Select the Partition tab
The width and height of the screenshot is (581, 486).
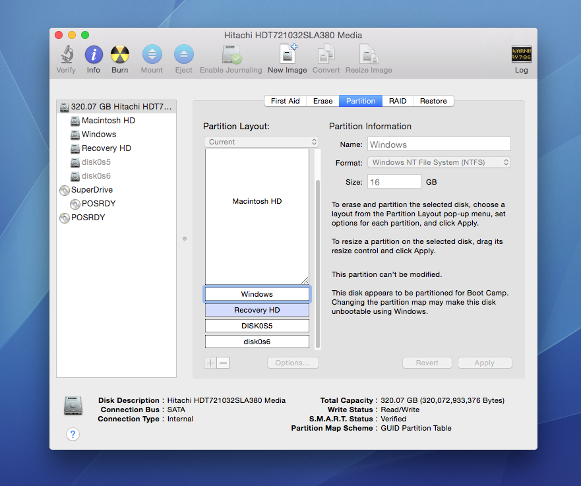(x=361, y=101)
